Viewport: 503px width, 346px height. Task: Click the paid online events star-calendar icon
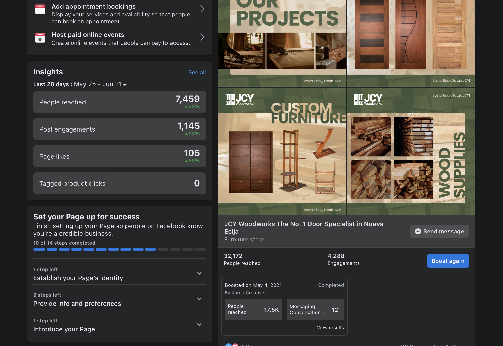(40, 38)
